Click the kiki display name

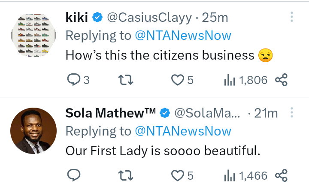coord(77,18)
